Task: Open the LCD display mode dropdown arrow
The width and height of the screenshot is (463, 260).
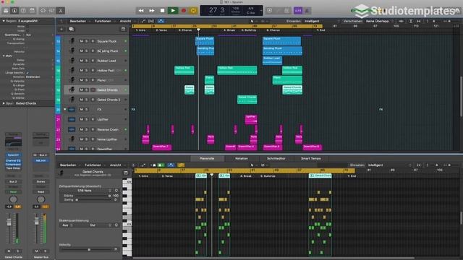Action: [260, 11]
